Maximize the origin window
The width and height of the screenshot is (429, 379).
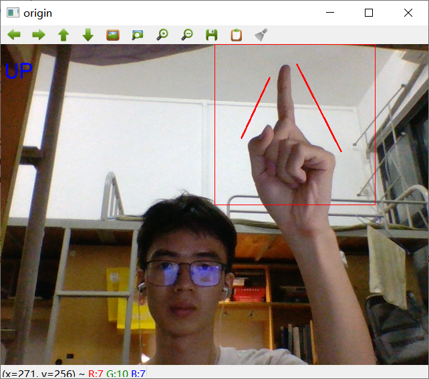coord(369,13)
